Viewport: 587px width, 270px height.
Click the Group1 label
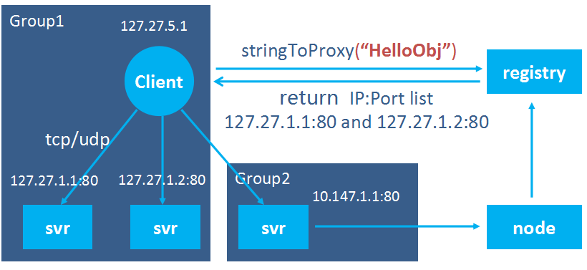tap(37, 21)
